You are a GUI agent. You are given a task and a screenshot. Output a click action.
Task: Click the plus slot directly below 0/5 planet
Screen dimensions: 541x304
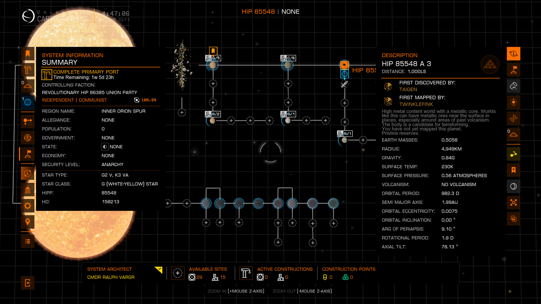[x=213, y=84]
